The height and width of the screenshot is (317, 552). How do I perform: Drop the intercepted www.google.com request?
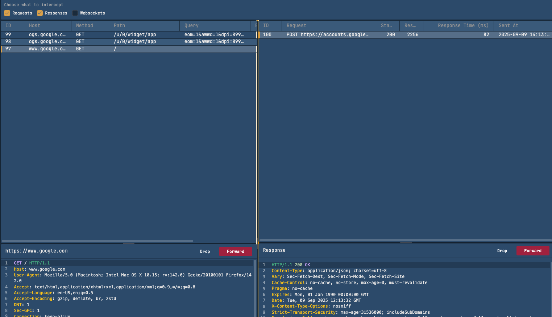tap(205, 251)
